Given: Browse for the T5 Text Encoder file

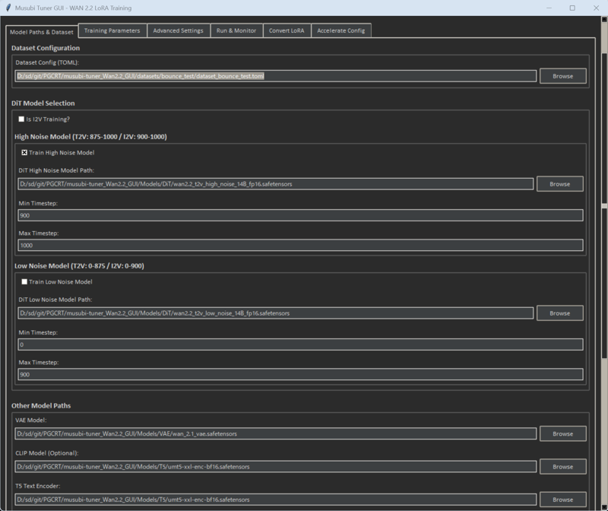Looking at the screenshot, I should 562,500.
